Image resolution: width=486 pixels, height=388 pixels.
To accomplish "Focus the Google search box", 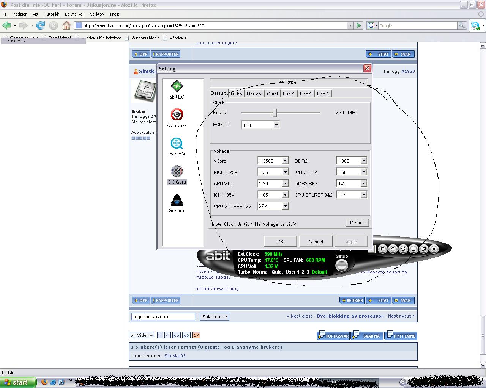I will (418, 25).
